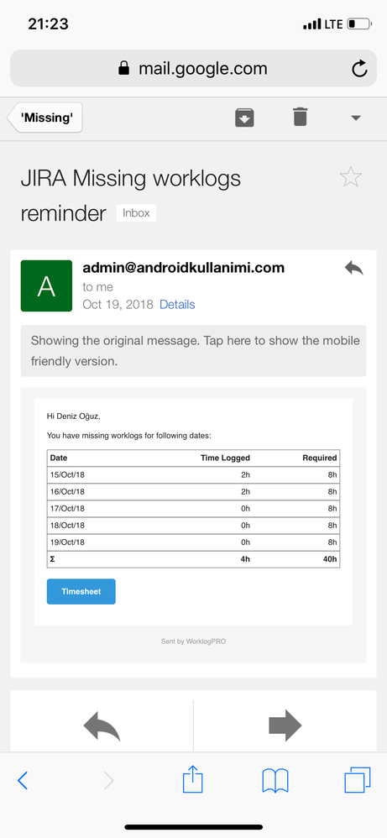
Task: Show Safari open tabs
Action: click(357, 780)
